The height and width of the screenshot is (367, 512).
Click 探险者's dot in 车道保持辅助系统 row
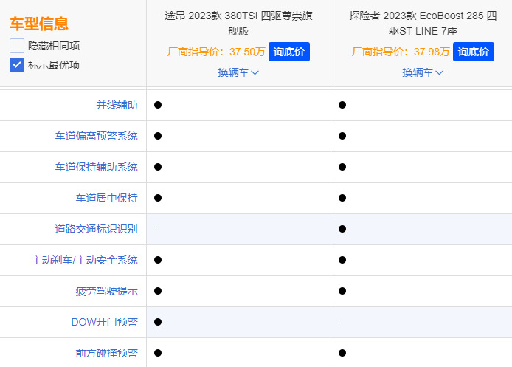(342, 167)
